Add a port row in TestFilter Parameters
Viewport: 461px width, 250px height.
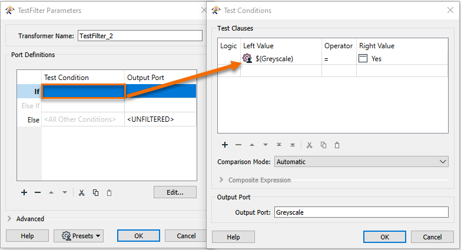pos(24,192)
